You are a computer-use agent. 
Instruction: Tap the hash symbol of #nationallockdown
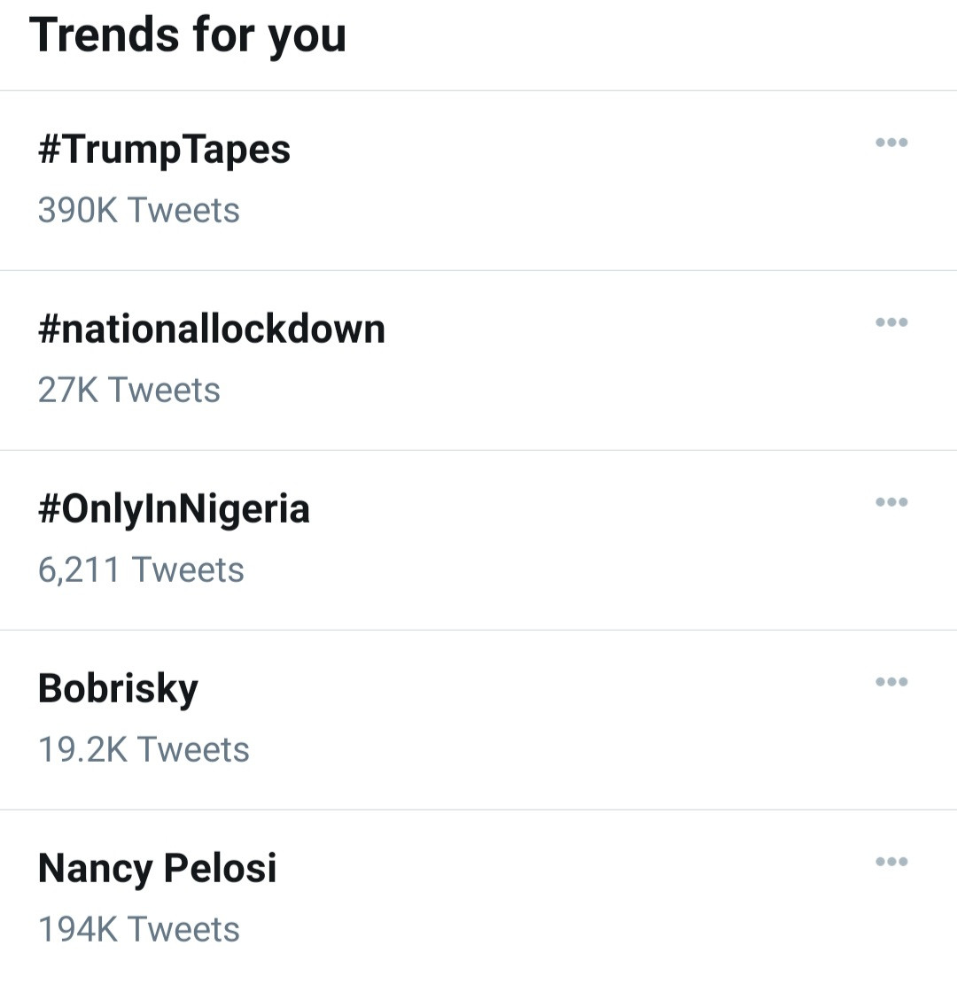click(x=49, y=329)
